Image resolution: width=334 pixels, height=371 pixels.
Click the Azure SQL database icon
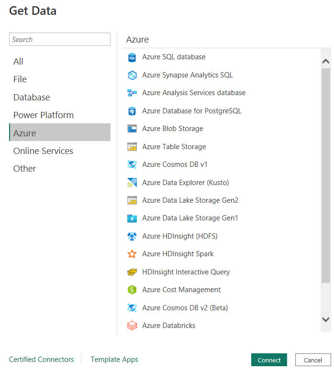point(132,57)
